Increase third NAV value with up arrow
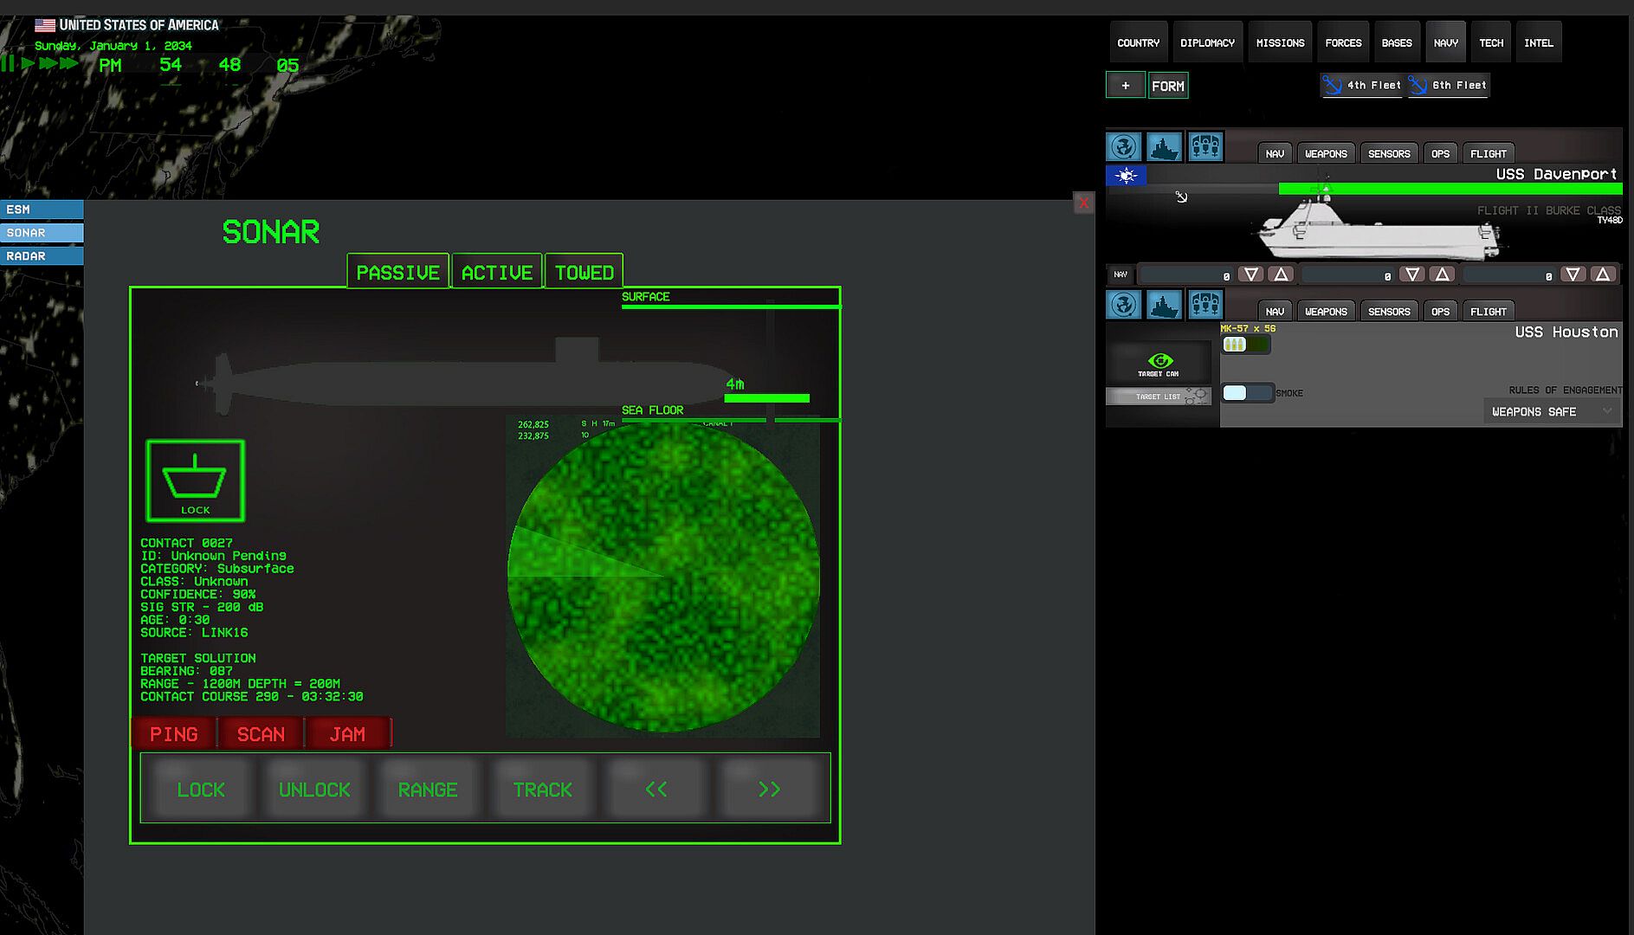Viewport: 1634px width, 935px height. tap(1603, 274)
